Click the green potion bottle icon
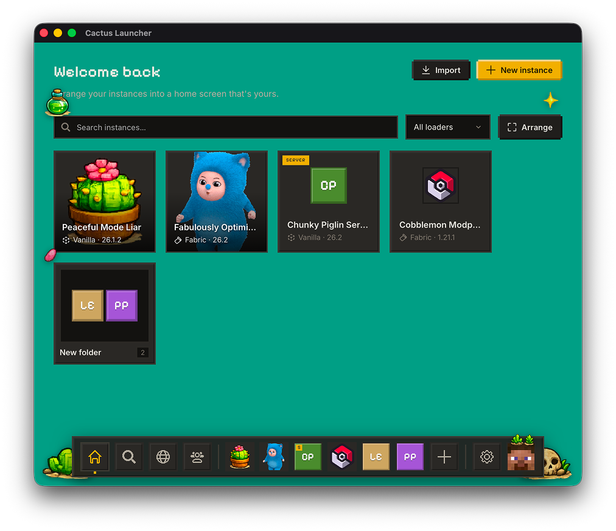616x531 pixels. click(x=58, y=102)
